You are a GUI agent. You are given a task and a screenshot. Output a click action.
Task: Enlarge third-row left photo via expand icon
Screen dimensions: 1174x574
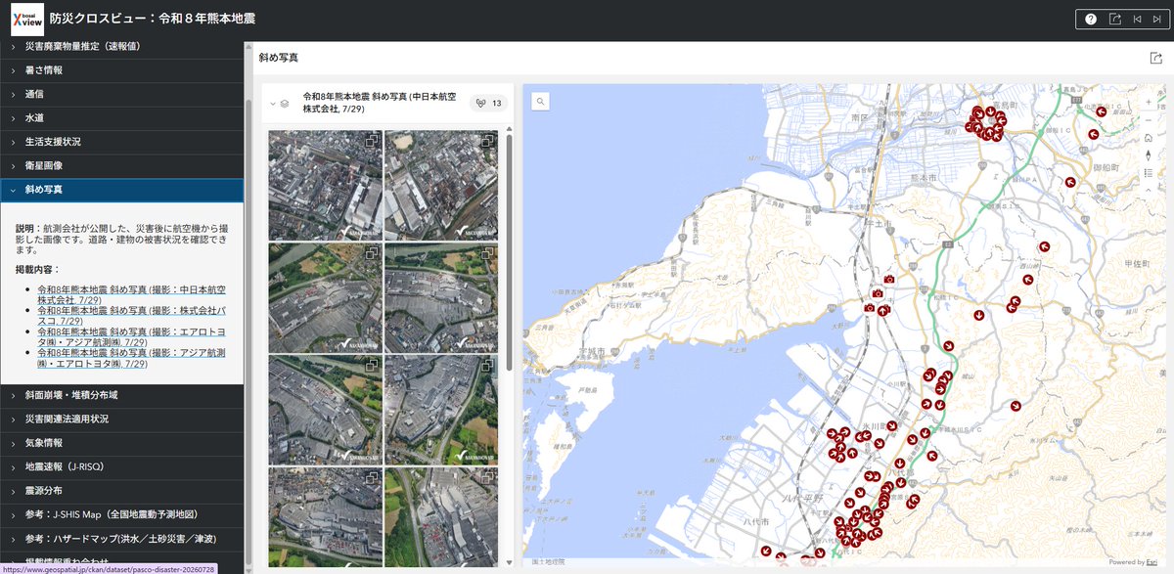pos(372,366)
